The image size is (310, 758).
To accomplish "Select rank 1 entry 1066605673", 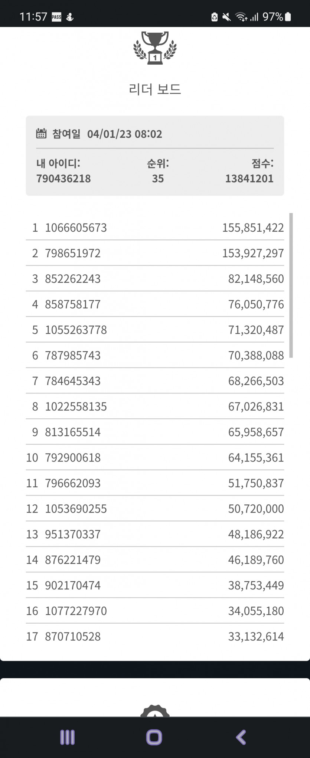I will click(x=155, y=228).
